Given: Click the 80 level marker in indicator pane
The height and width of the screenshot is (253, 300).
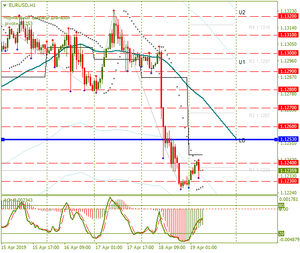Looking at the screenshot, I should pyautogui.click(x=281, y=206).
